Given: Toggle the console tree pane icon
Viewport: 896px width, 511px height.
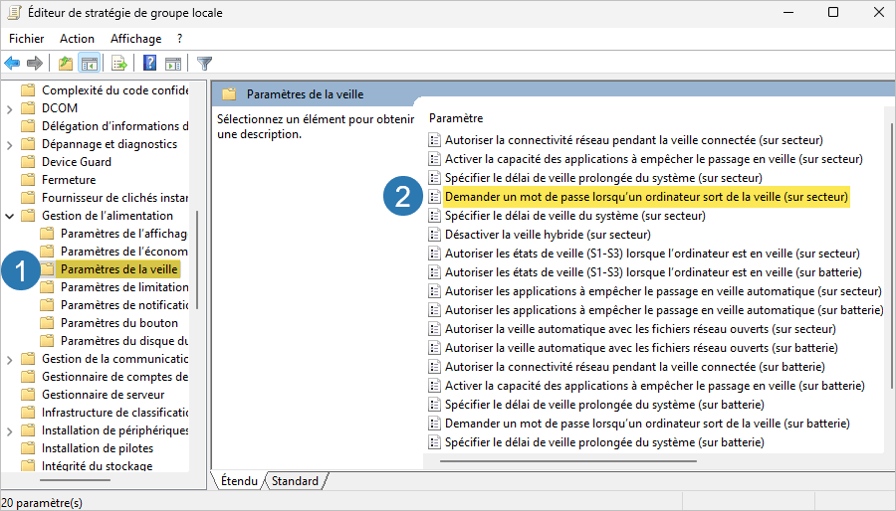Looking at the screenshot, I should click(x=89, y=64).
